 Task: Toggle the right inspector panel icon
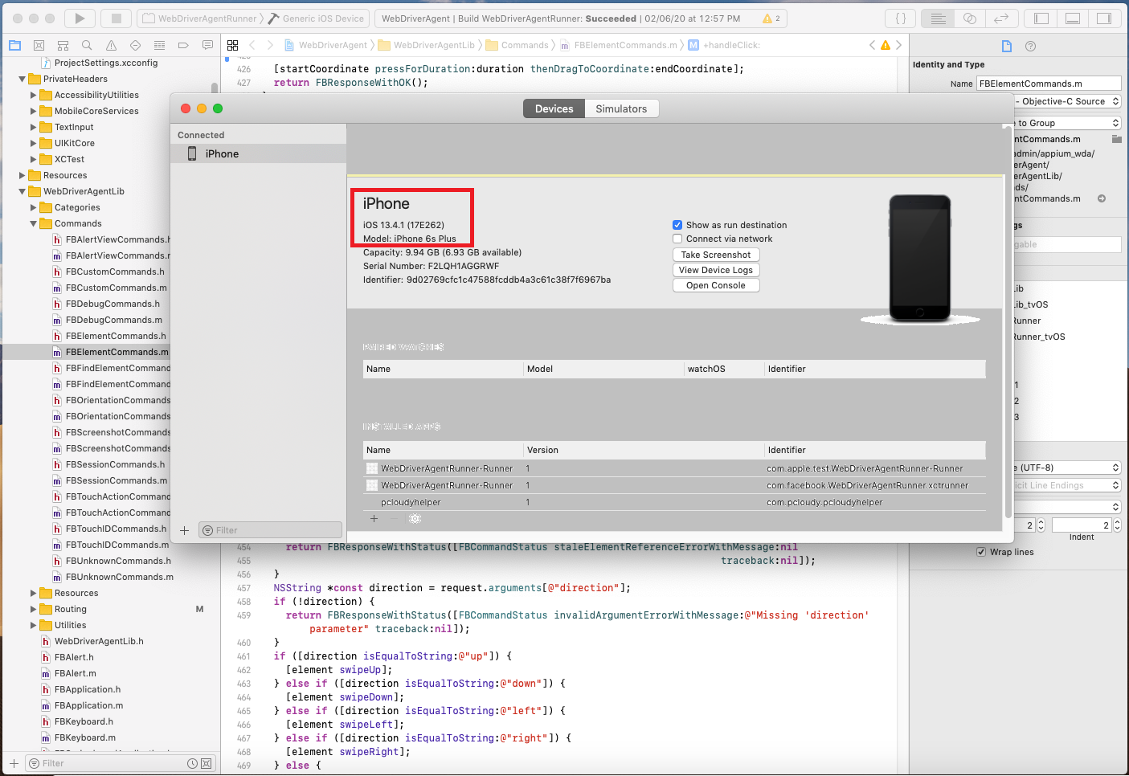1104,18
